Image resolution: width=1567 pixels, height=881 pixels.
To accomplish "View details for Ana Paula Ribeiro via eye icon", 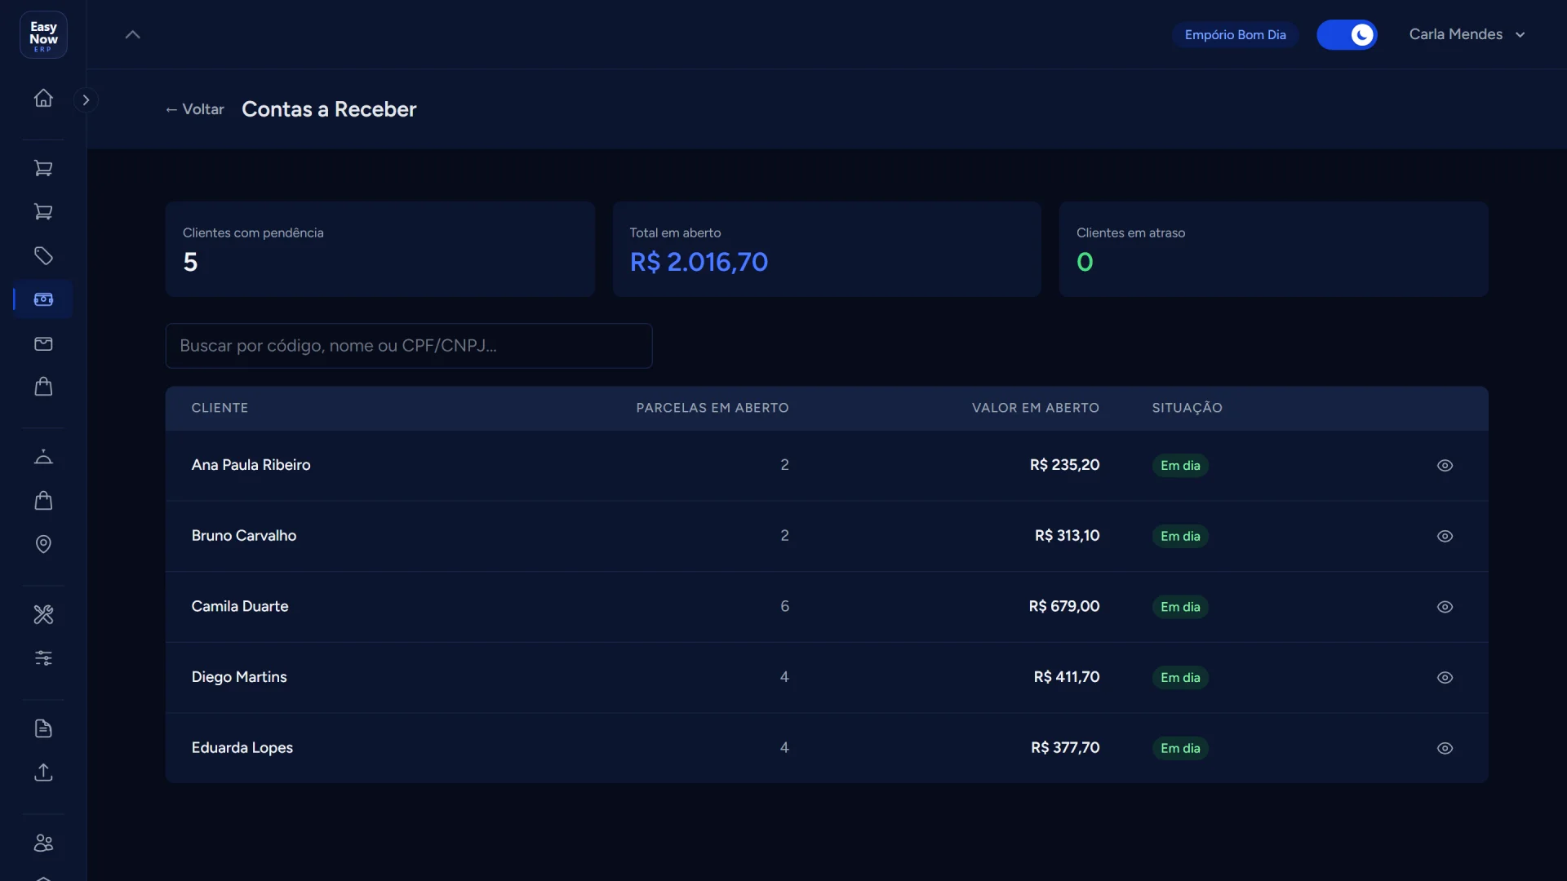I will tap(1445, 466).
